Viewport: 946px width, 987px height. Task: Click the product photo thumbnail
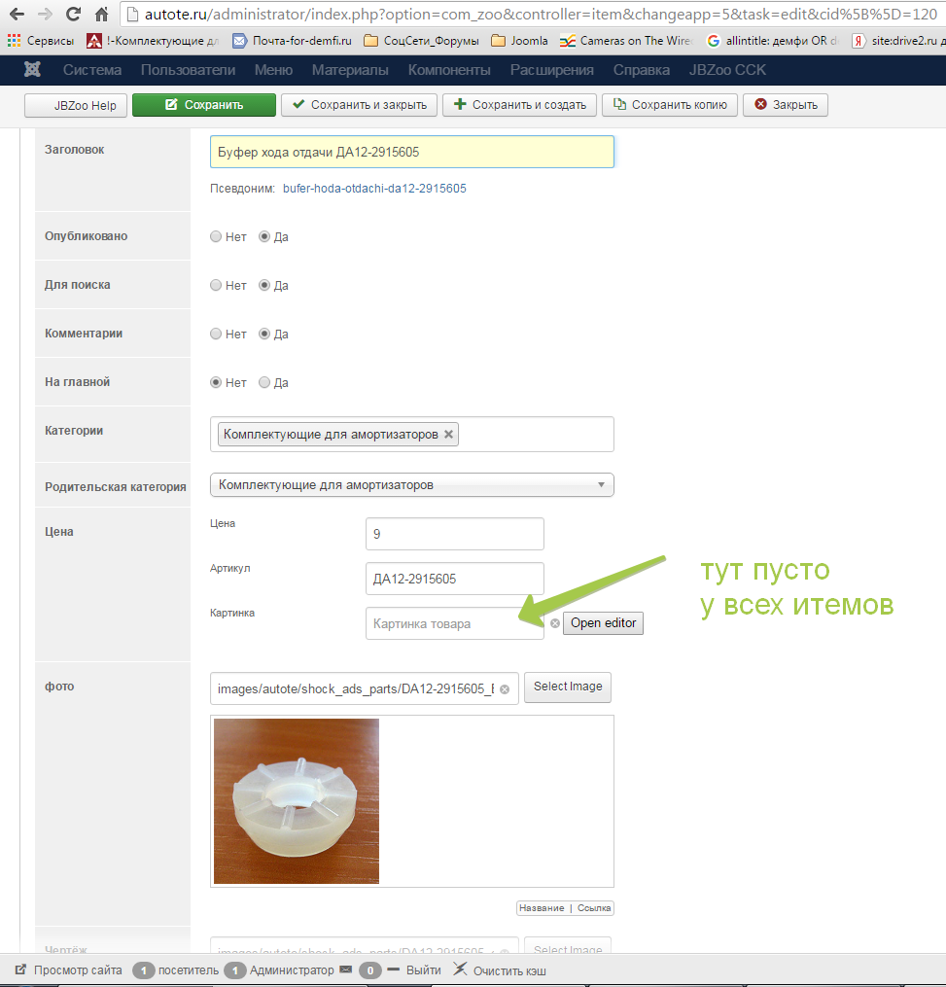pos(297,801)
